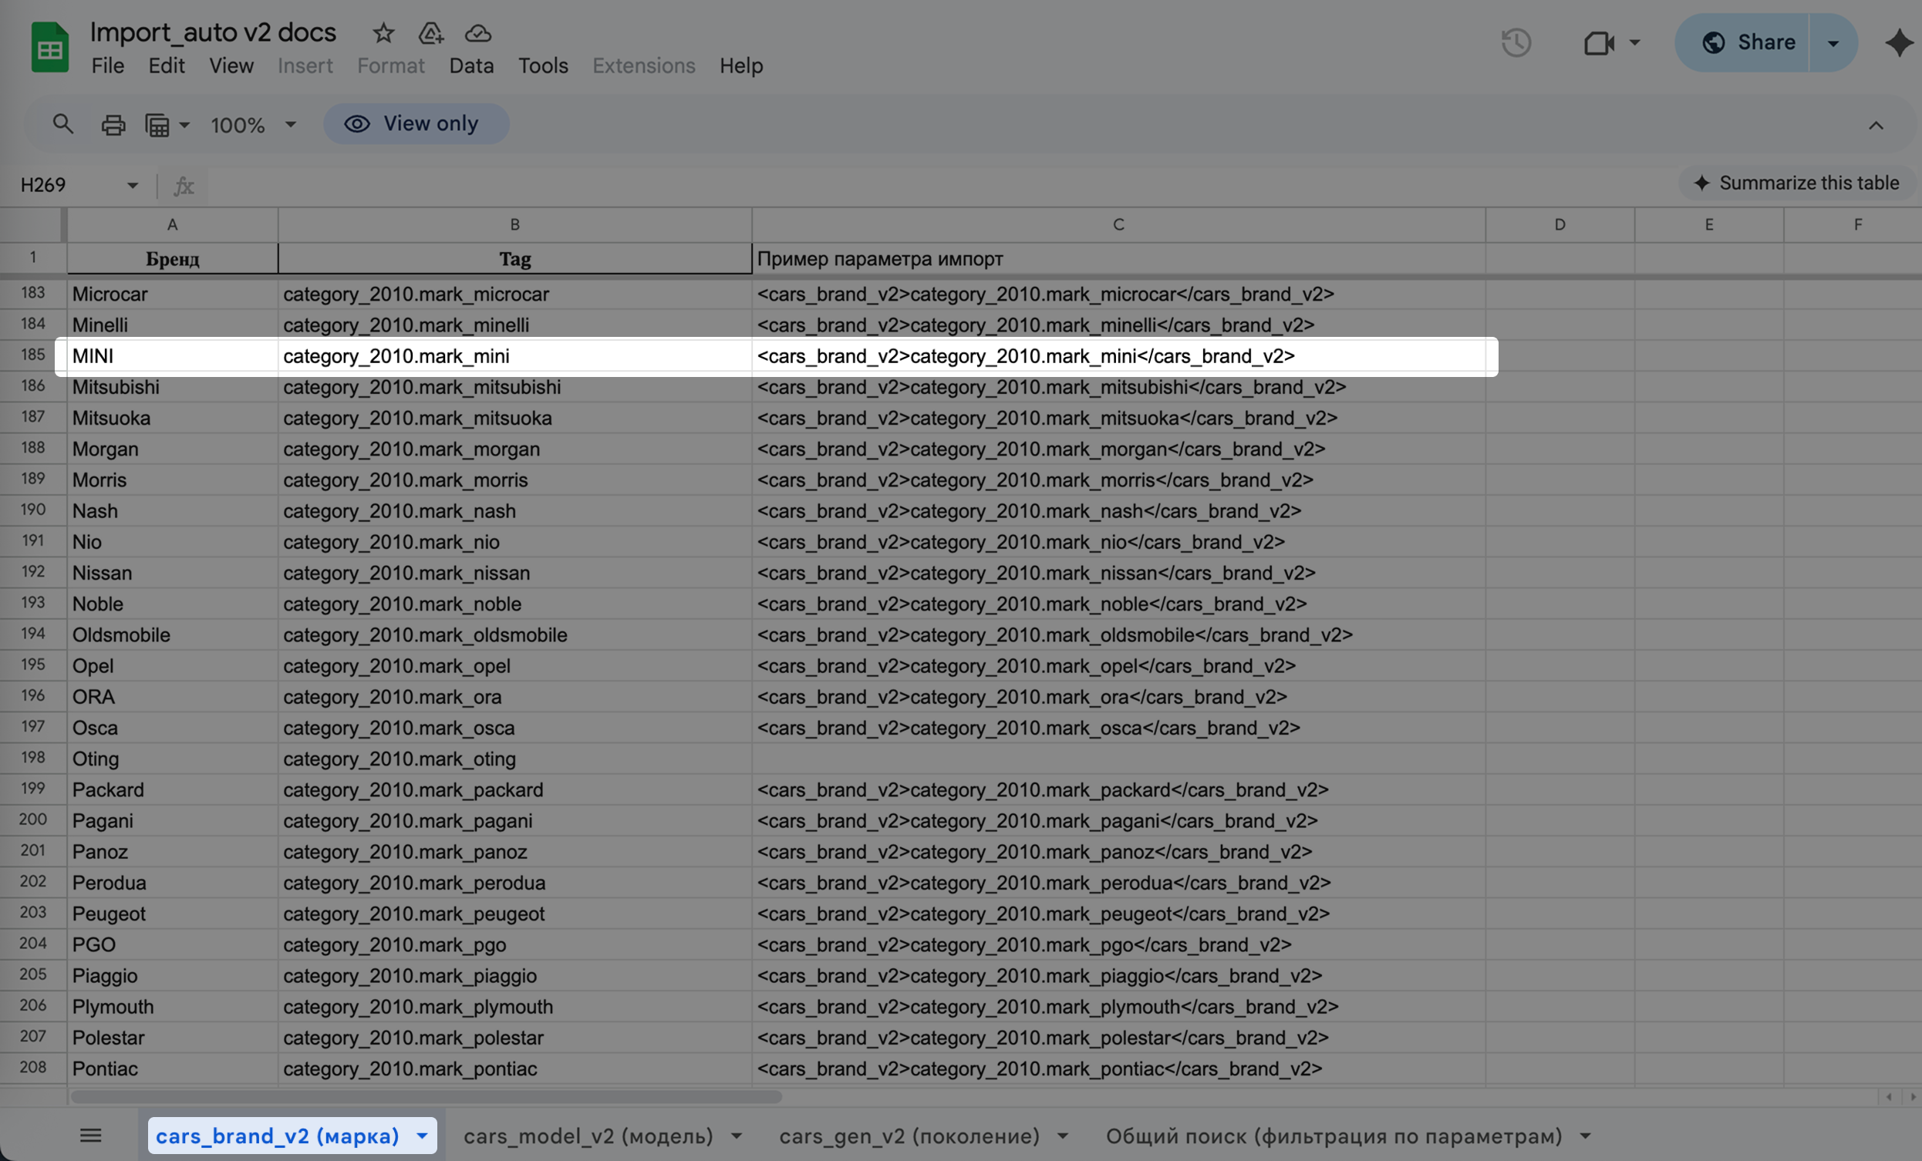Switch to cars_model_v2 (модель) sheet tab
The image size is (1922, 1161).
click(x=588, y=1136)
